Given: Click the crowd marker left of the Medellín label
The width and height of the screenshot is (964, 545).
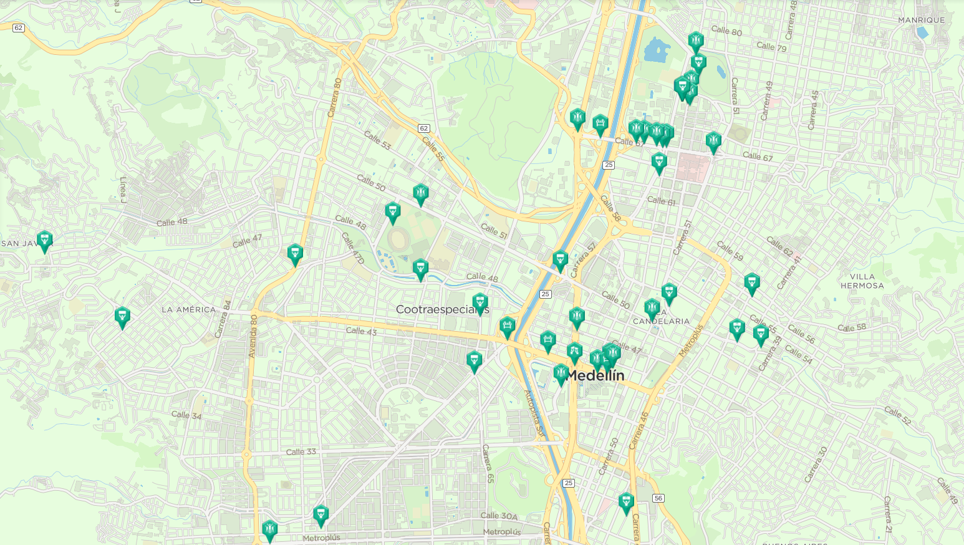Looking at the screenshot, I should tap(561, 374).
